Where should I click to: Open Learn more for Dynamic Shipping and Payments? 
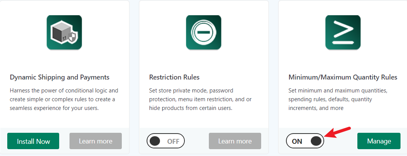coord(95,141)
